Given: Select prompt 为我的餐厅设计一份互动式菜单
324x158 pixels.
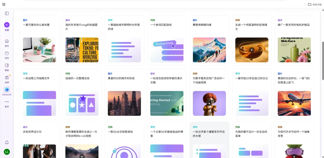Looking at the screenshot, I should pos(251,134).
